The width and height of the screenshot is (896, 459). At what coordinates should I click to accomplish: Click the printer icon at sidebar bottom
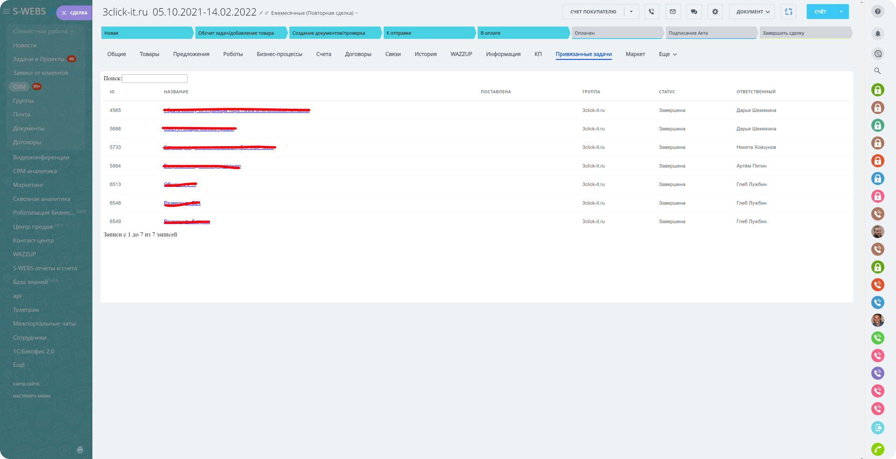(x=80, y=450)
